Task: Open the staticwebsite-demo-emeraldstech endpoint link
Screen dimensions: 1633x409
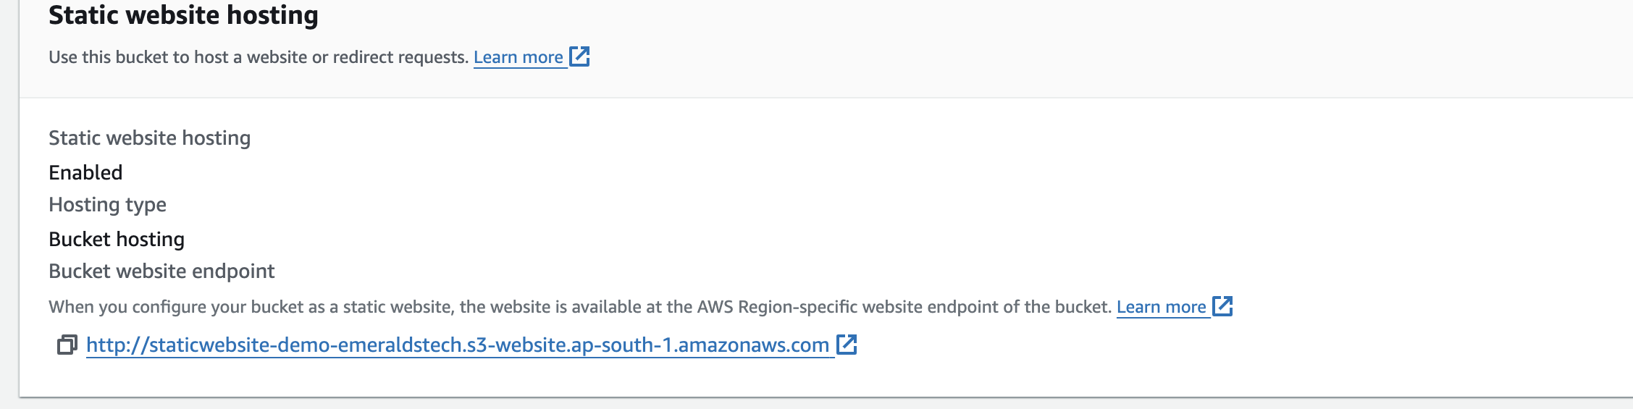Action: (x=457, y=345)
